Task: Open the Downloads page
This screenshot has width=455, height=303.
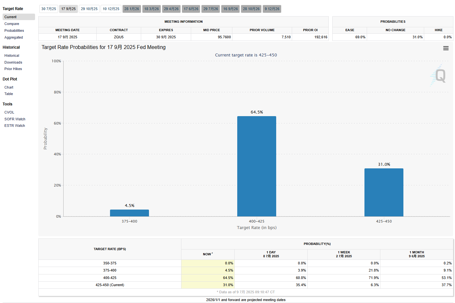Action: coord(13,62)
